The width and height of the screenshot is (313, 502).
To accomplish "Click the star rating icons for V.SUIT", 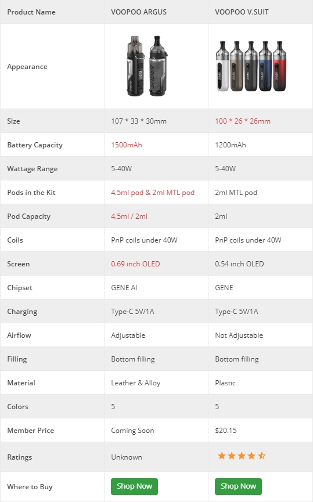I will tap(242, 456).
